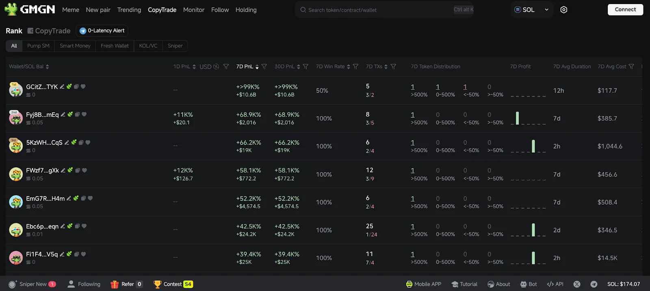650x291 pixels.
Task: Click the 7D Avg Cost filter icon
Action: point(631,67)
